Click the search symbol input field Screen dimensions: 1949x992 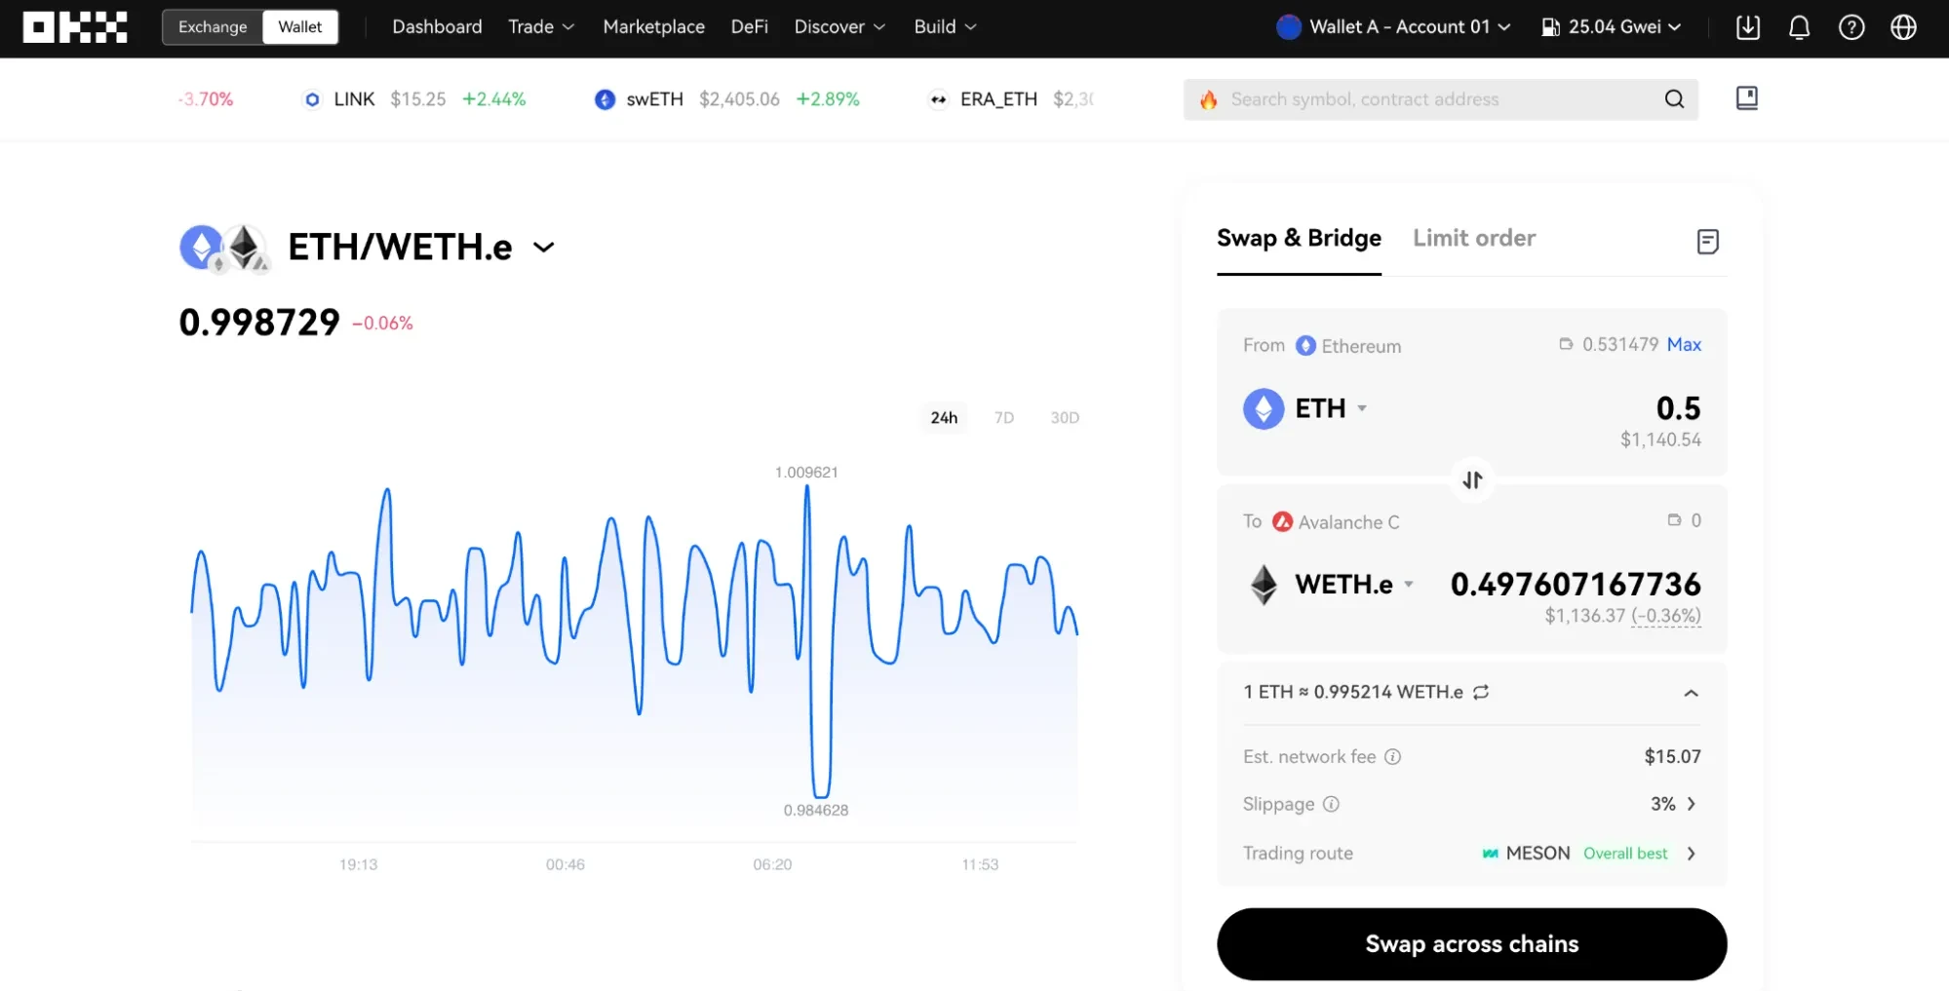coord(1440,99)
